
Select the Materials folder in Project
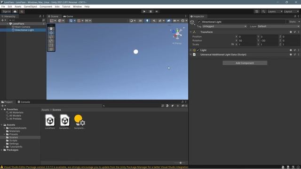(x=15, y=131)
